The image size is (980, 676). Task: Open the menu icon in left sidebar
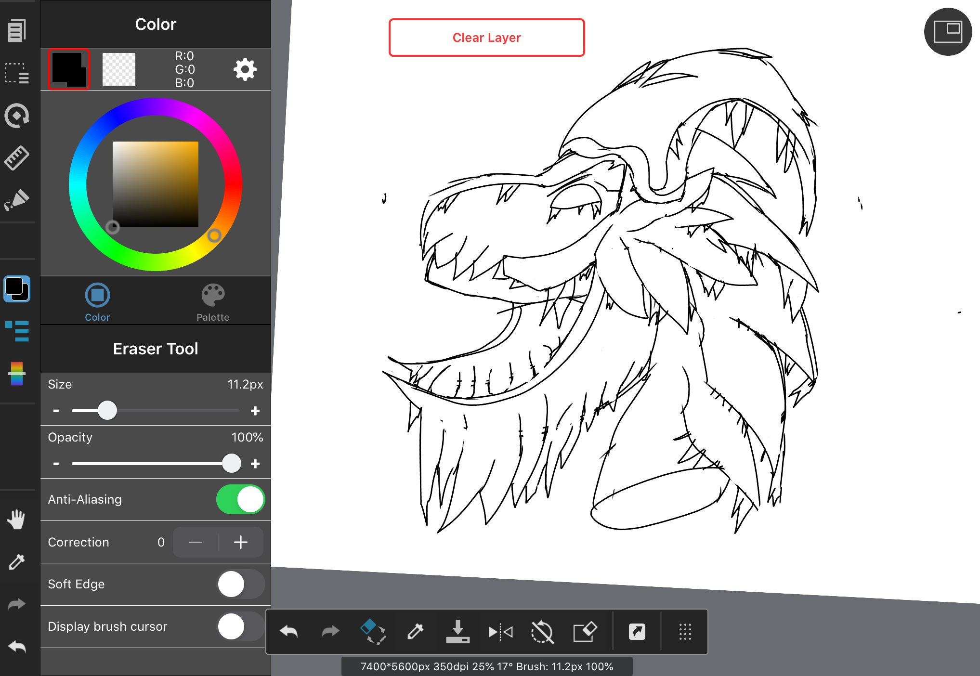click(x=17, y=31)
